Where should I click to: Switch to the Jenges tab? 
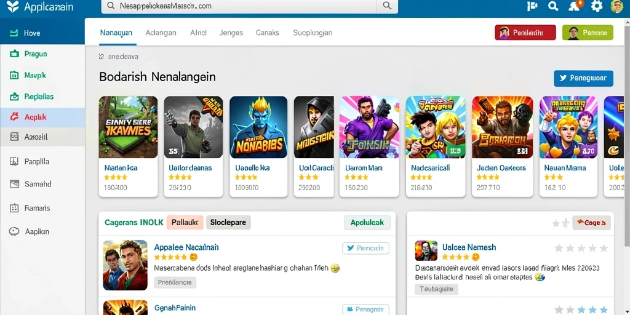coord(231,33)
